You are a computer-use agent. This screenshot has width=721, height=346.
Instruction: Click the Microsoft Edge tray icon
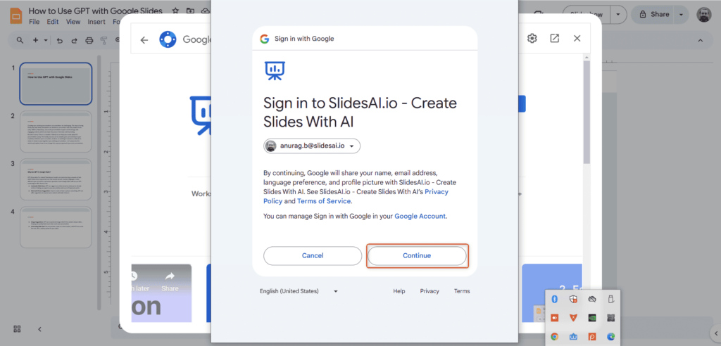tap(611, 337)
